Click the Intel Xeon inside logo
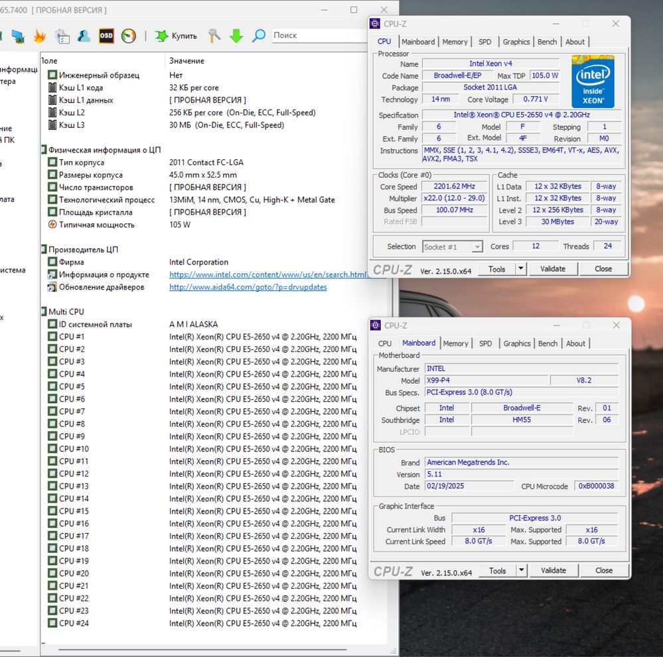Viewport: 663px width, 657px height. pyautogui.click(x=593, y=82)
